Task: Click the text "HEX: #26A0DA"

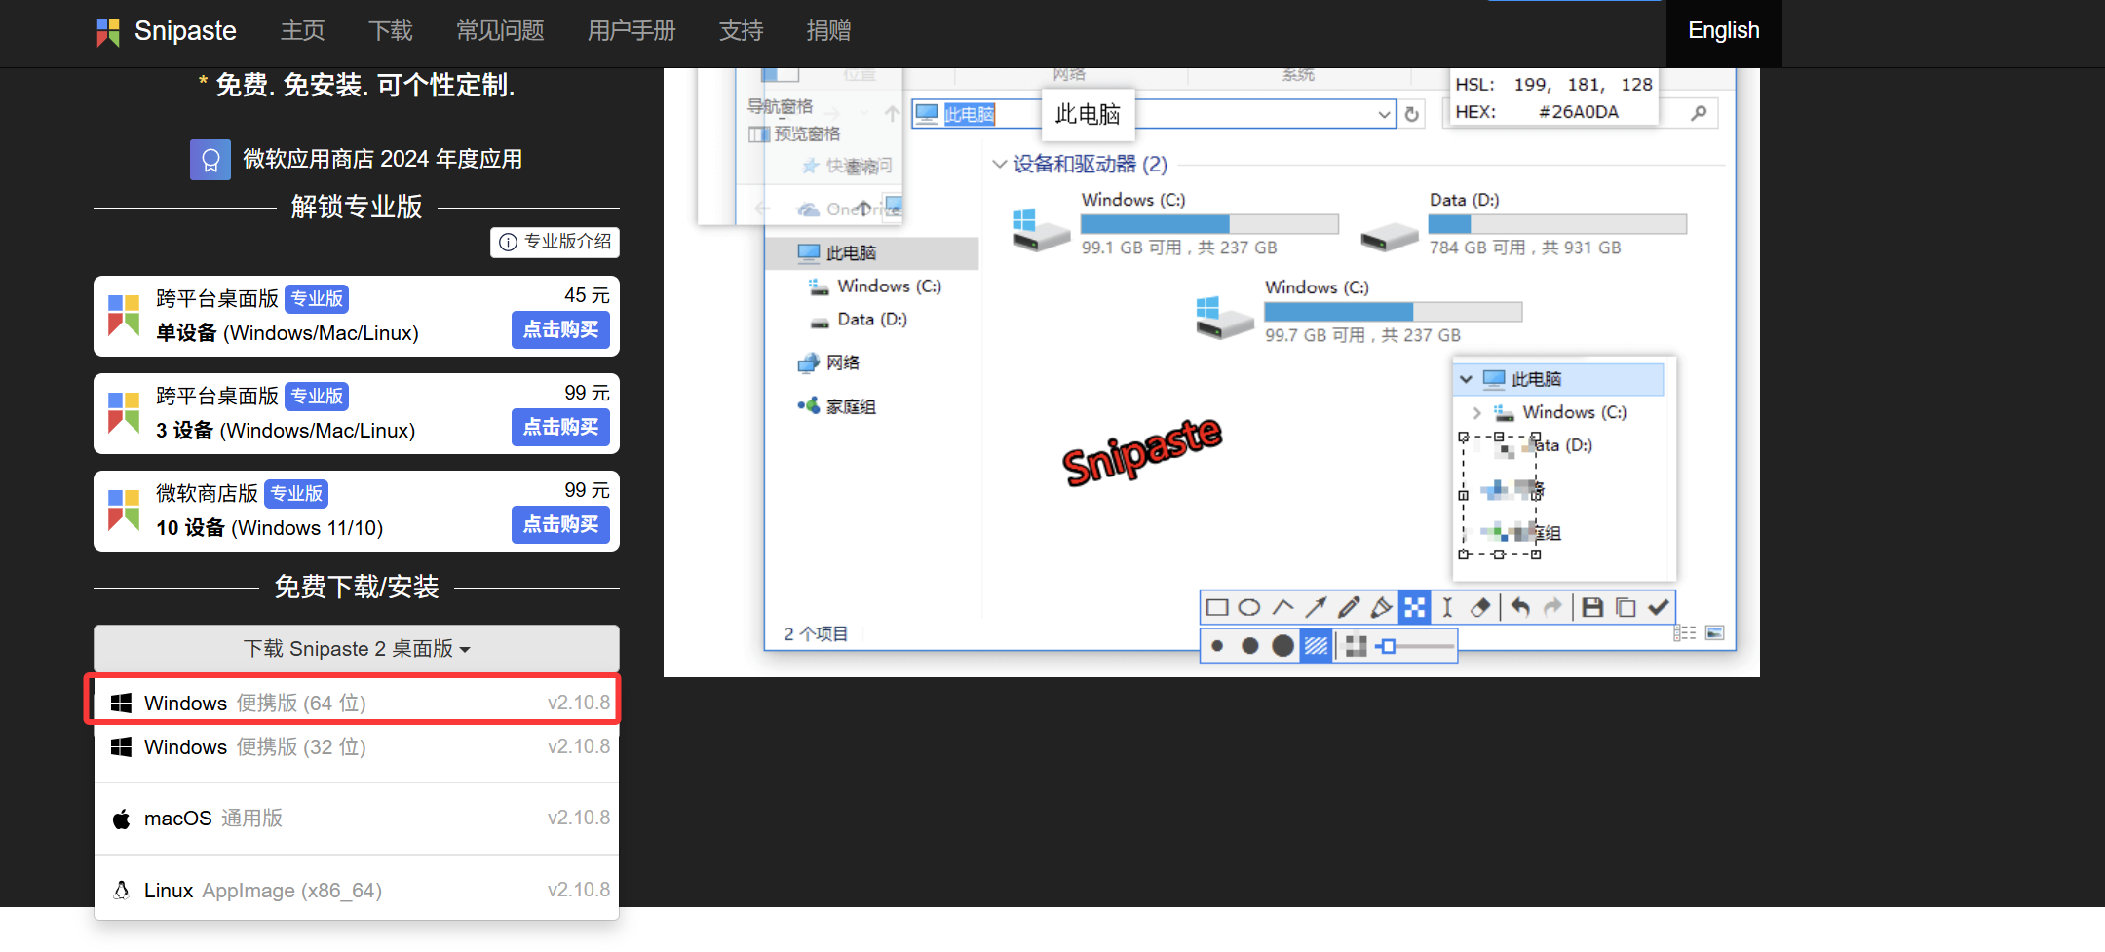Action: tap(1537, 112)
